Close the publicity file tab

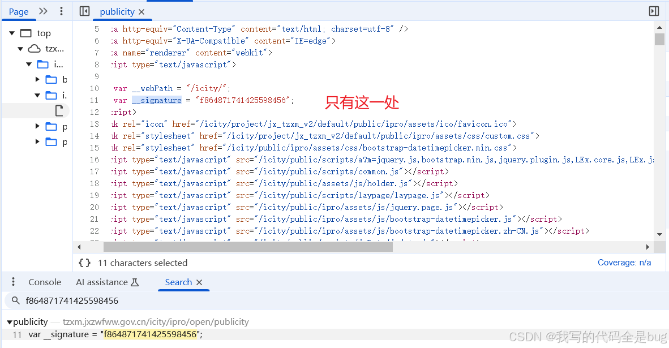point(141,12)
